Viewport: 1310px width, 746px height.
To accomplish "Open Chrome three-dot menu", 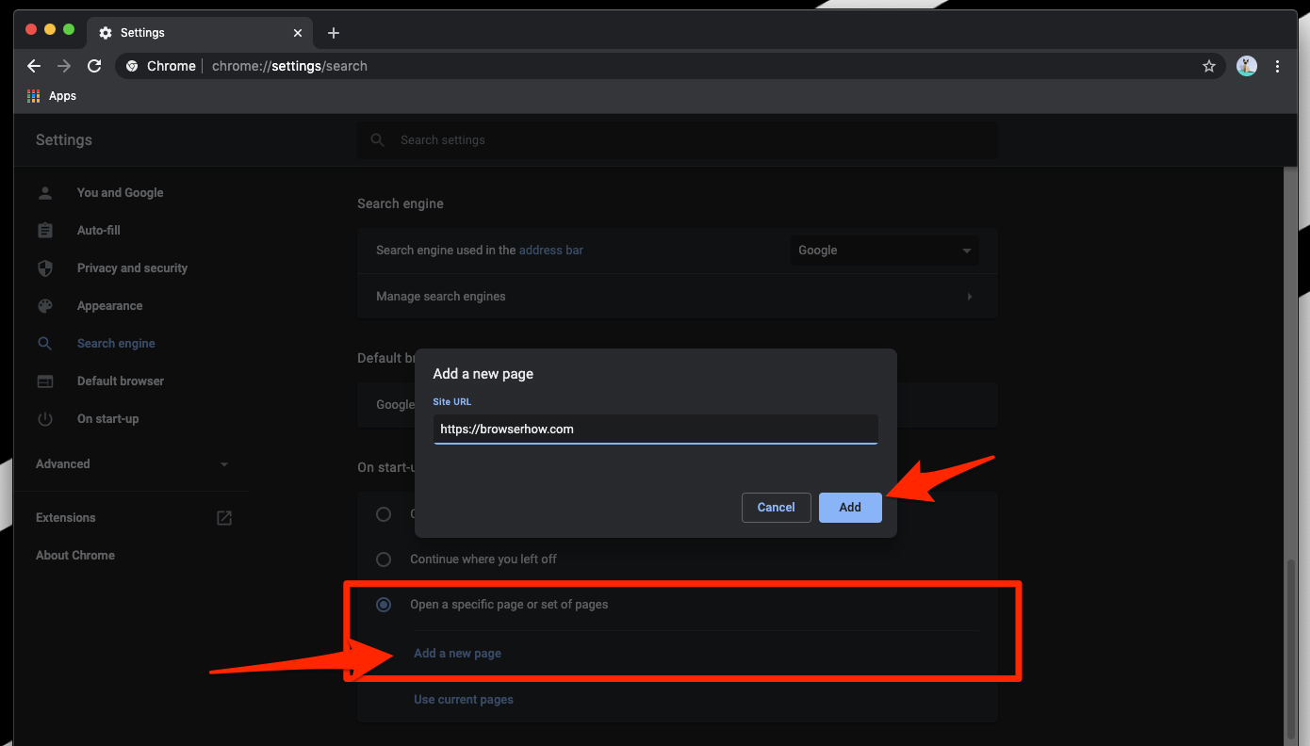I will click(x=1278, y=66).
